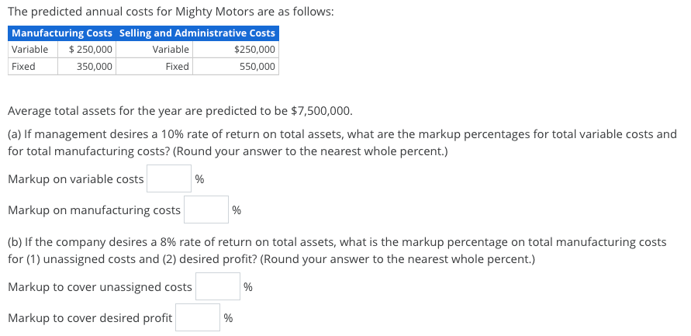Focus the Markup to cover unassigned costs field

click(218, 286)
